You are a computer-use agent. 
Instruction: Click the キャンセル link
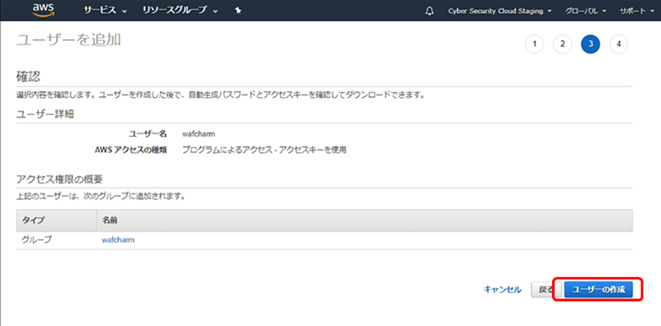[502, 290]
